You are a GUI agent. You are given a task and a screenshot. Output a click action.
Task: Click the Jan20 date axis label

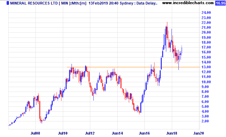(x=199, y=134)
